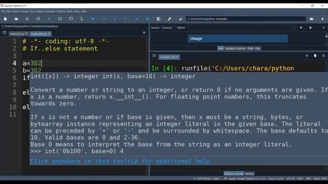328x184 pixels.
Task: Close the Example8.py editor tab
Action: 49,34
